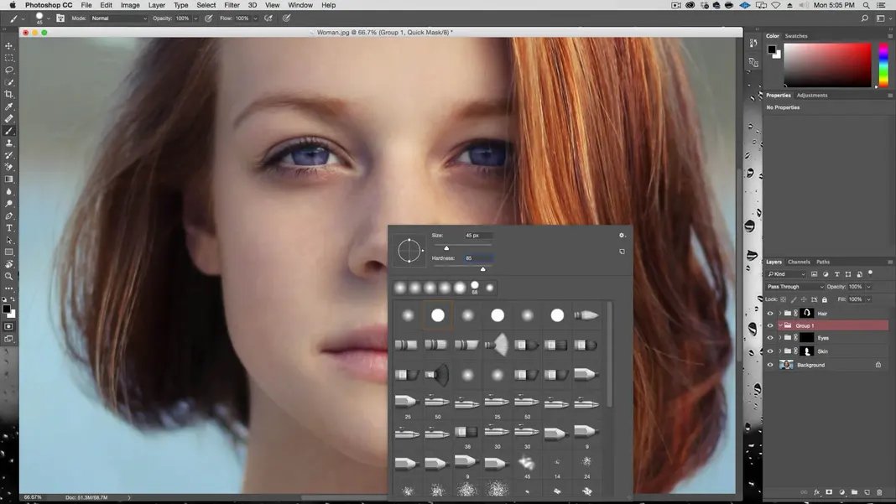Toggle pressure for size button
896x504 pixels.
[286, 18]
